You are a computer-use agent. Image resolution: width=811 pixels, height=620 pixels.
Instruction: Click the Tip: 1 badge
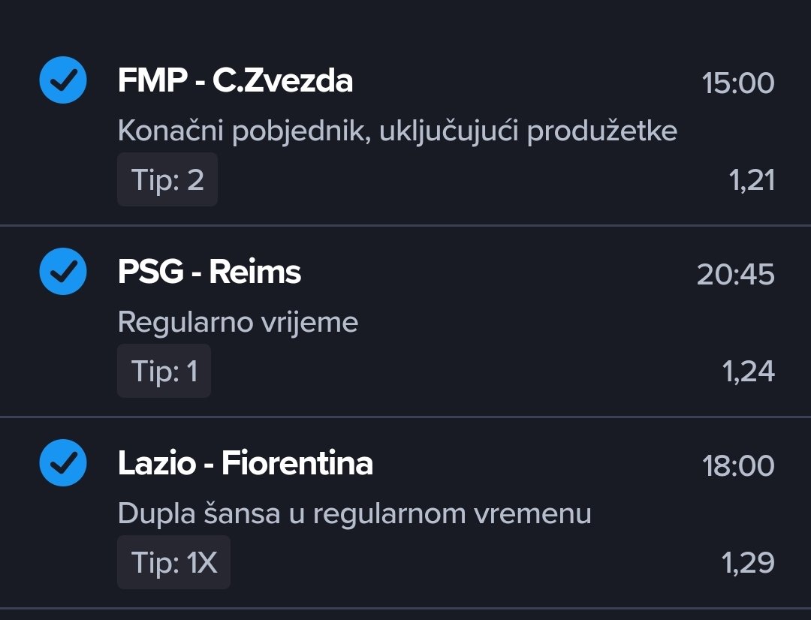(164, 371)
